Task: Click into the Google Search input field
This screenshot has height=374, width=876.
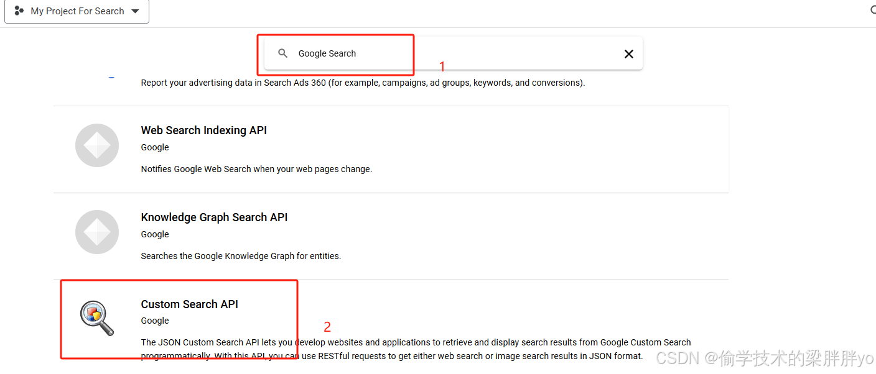Action: (x=454, y=53)
